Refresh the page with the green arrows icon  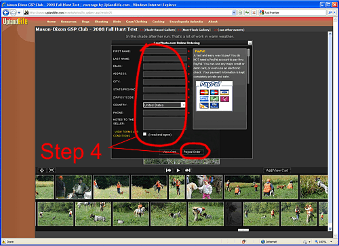pos(247,13)
